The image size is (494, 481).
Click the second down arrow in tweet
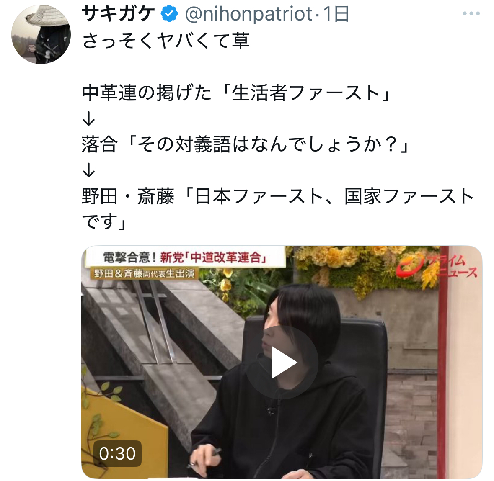[x=88, y=170]
